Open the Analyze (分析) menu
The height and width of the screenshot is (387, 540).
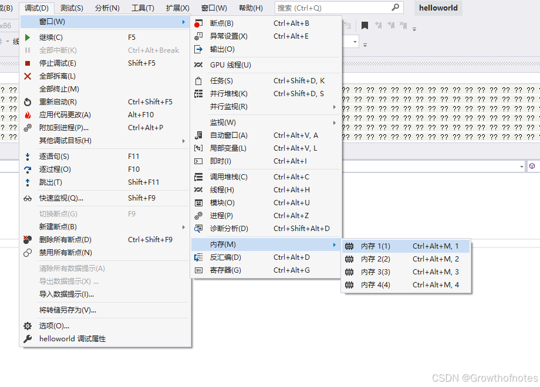(x=107, y=8)
